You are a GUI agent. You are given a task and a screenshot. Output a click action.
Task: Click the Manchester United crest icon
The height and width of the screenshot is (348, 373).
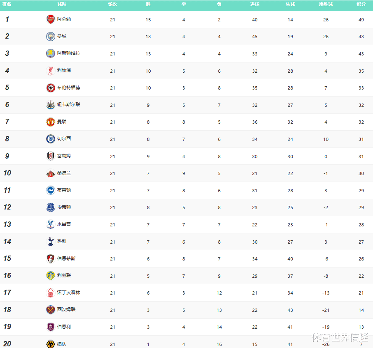(x=50, y=122)
